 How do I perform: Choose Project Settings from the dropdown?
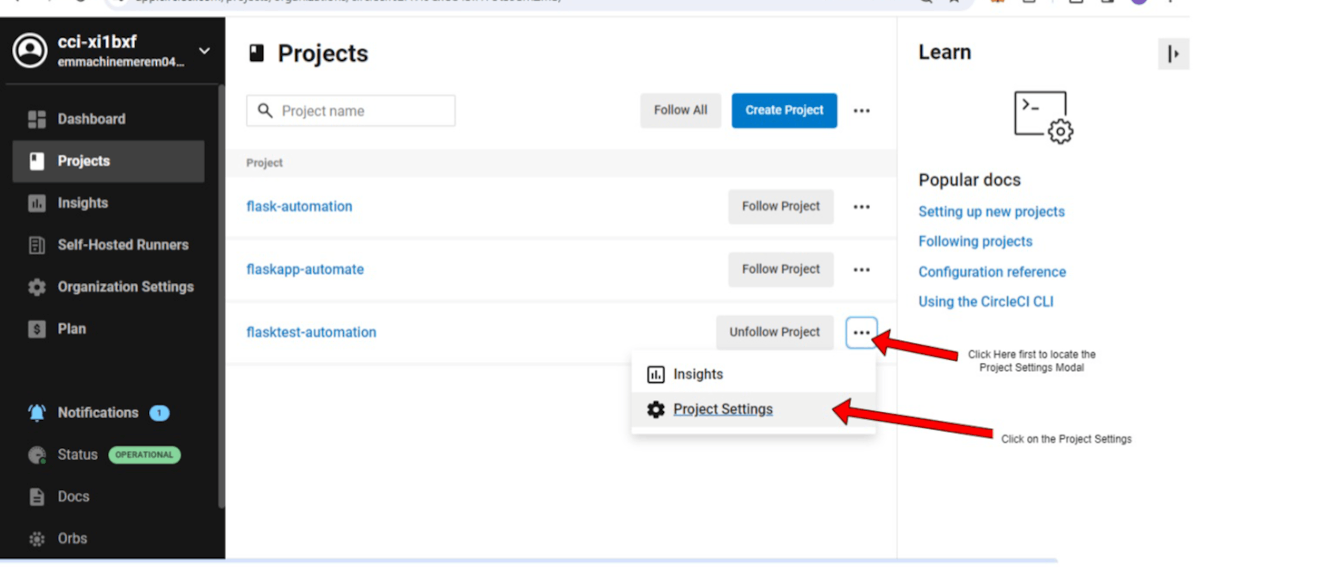click(753, 410)
